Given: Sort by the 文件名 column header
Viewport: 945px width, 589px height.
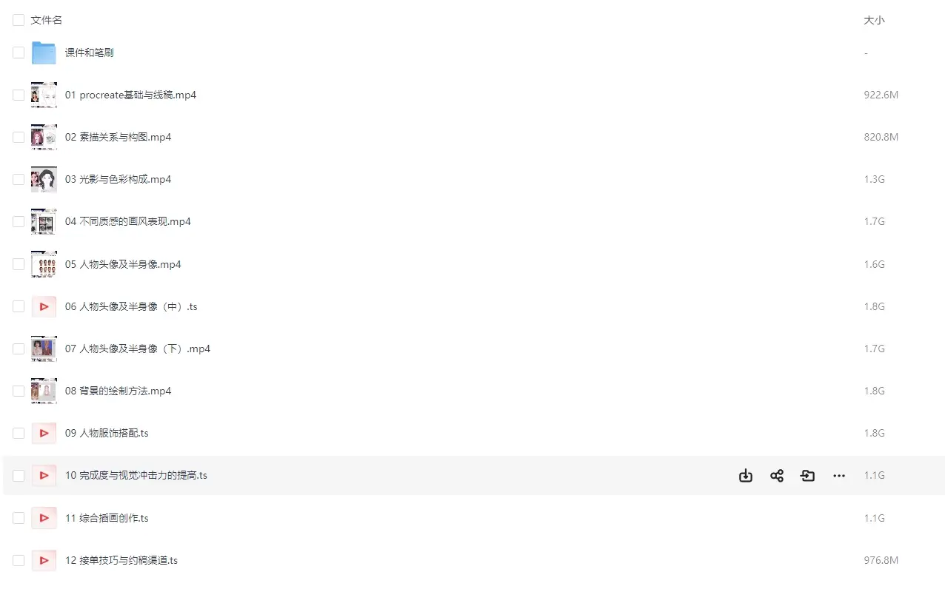Looking at the screenshot, I should point(47,20).
